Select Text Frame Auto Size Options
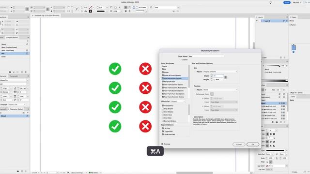This screenshot has height=174, width=310. pos(174,94)
